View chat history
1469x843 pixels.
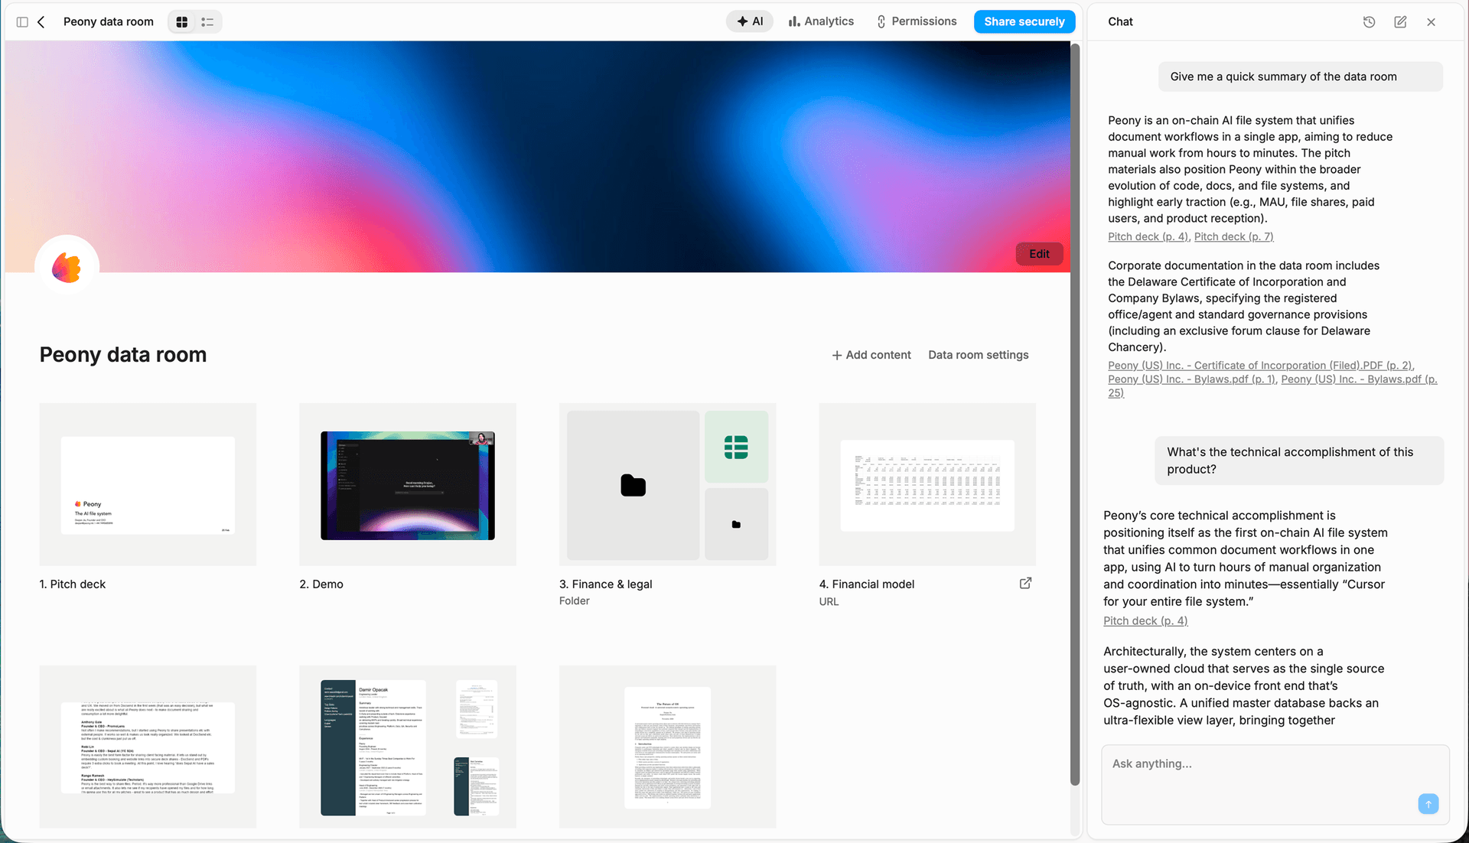point(1369,21)
